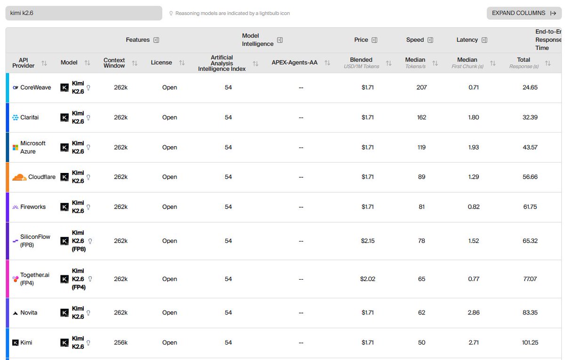Click the Together.ai provider logo
The height and width of the screenshot is (360, 565).
pos(16,279)
